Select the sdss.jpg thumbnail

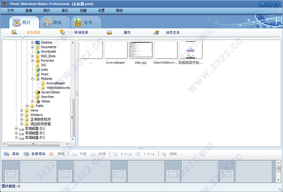click(141, 50)
